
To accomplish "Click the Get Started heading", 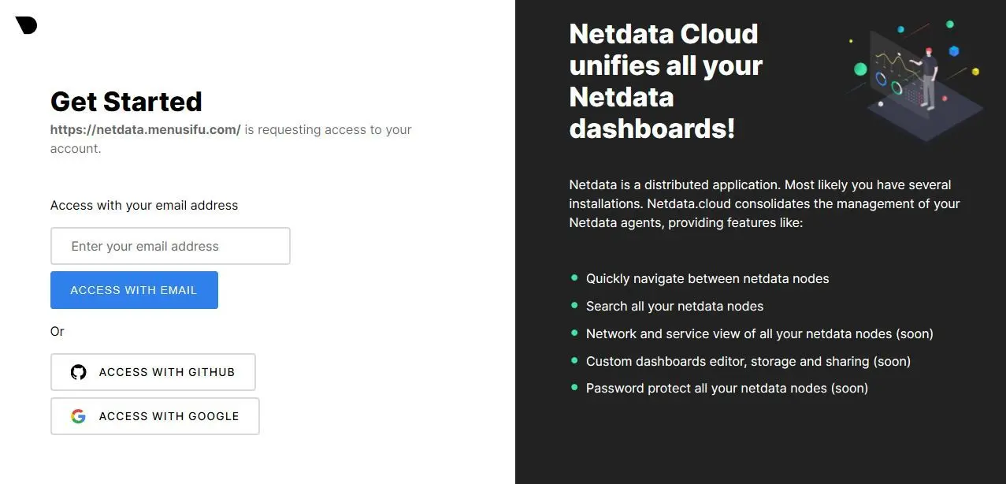I will click(x=126, y=102).
